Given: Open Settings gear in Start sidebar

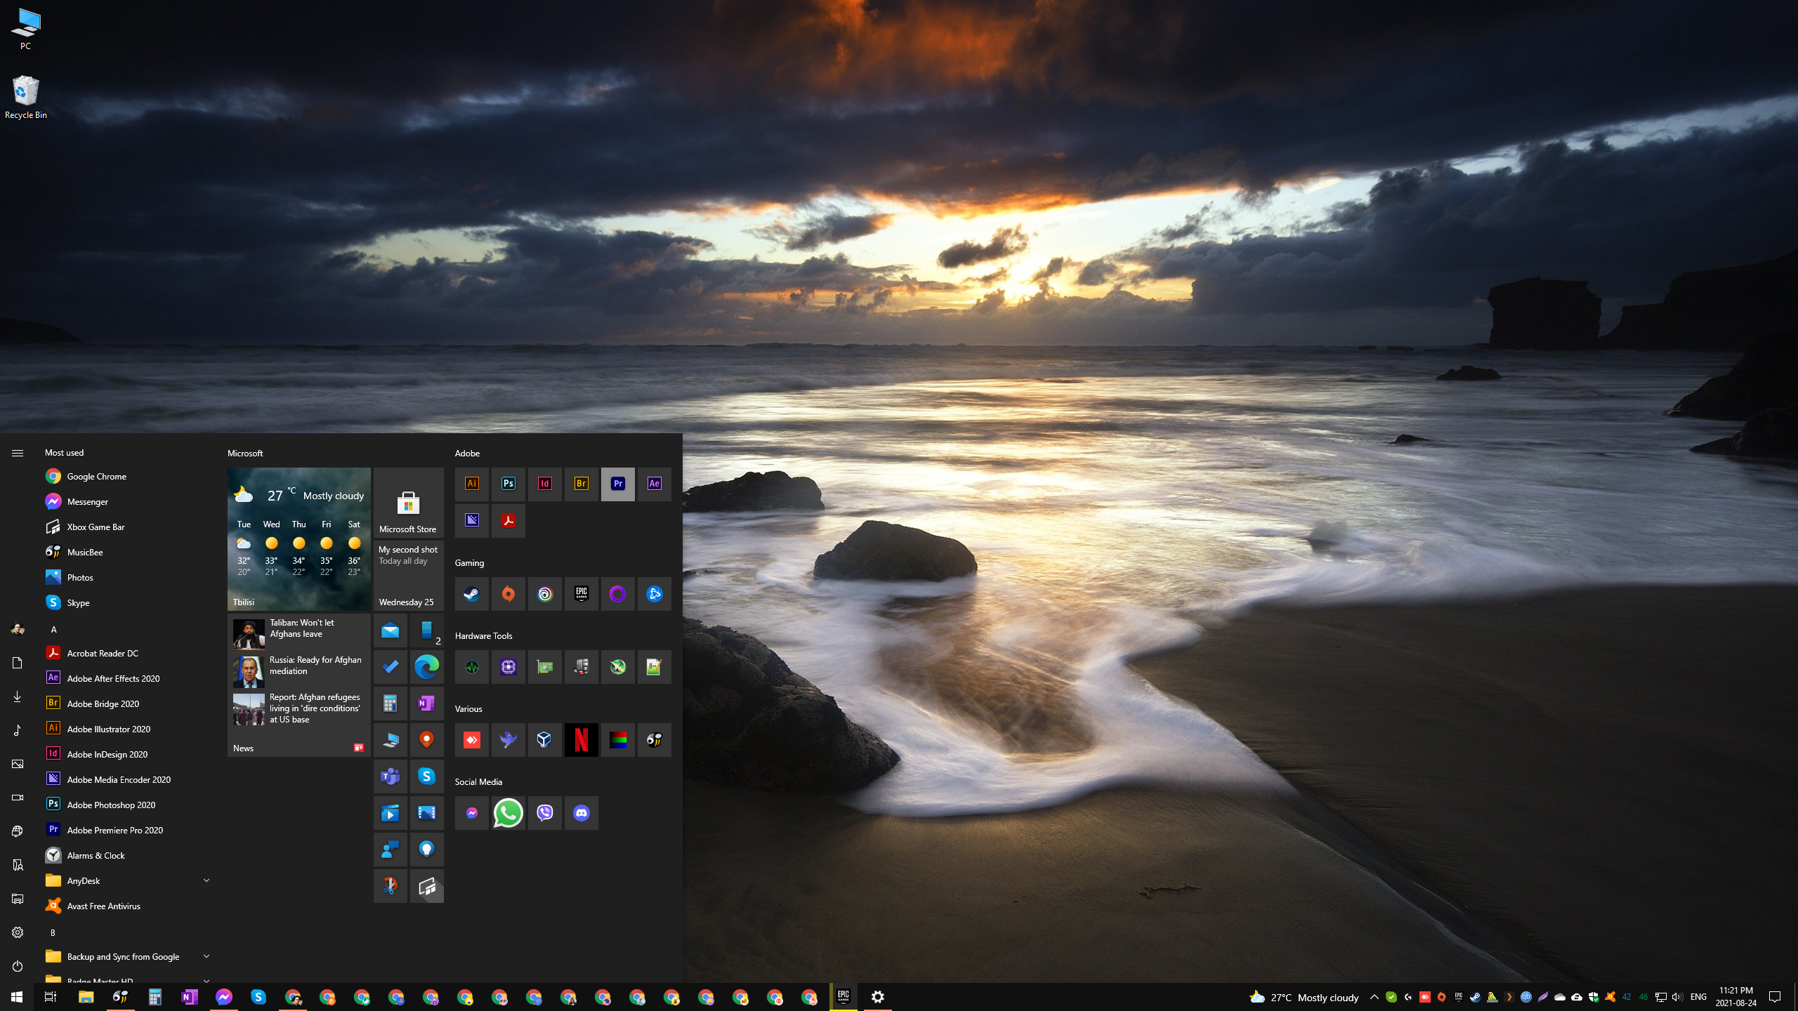Looking at the screenshot, I should click(18, 932).
